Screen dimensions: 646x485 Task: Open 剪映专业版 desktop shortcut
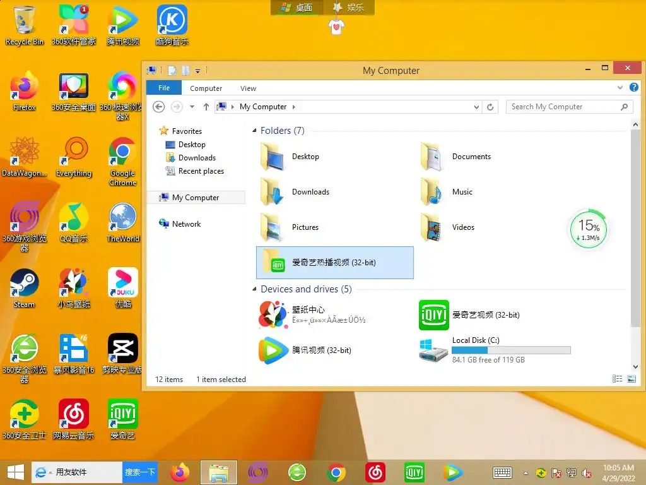(x=123, y=354)
